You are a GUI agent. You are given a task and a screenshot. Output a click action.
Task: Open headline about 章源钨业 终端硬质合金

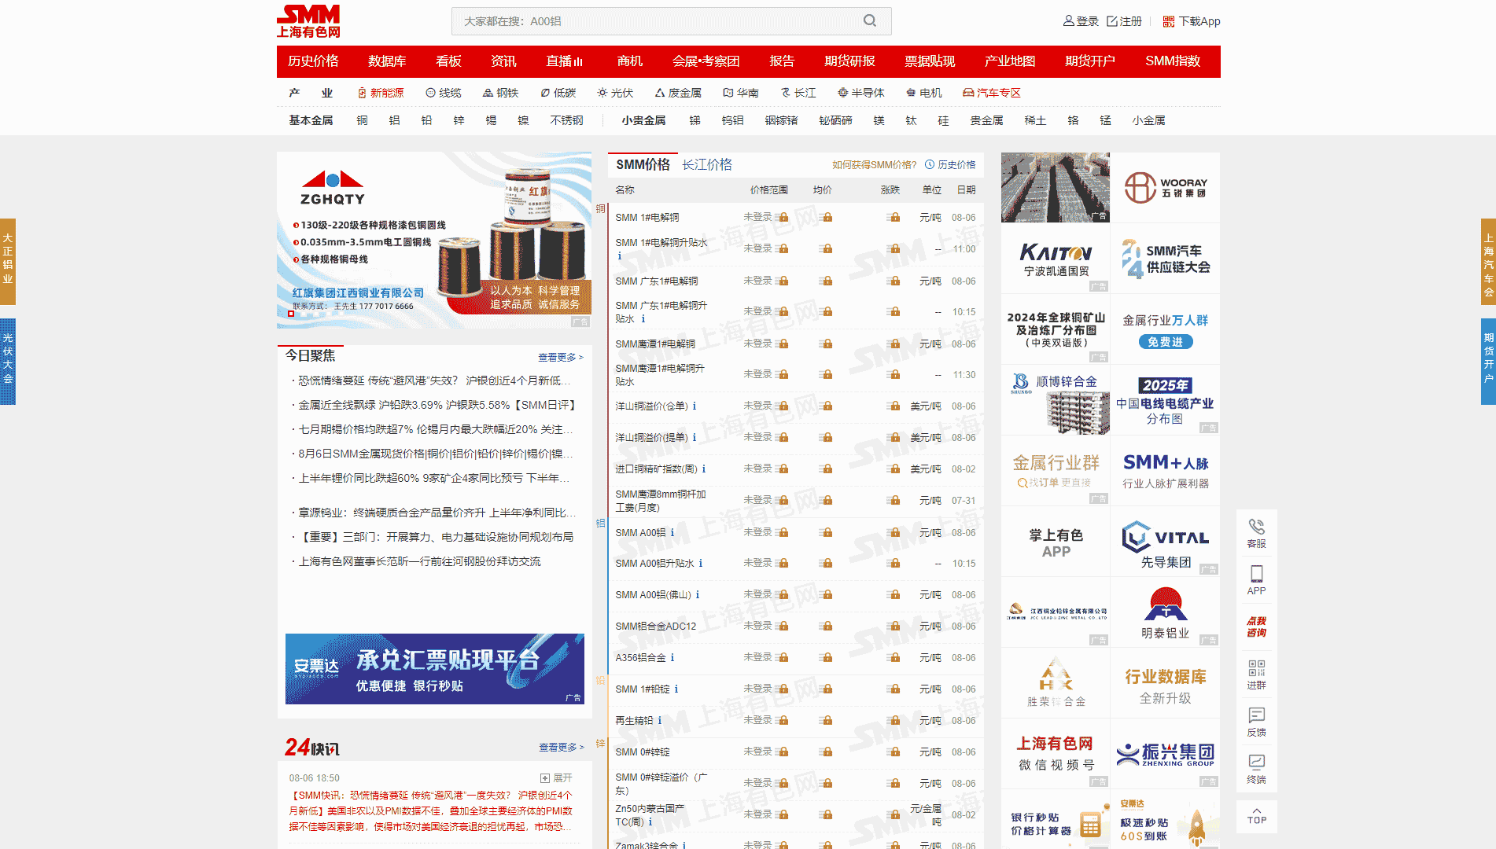pyautogui.click(x=437, y=513)
